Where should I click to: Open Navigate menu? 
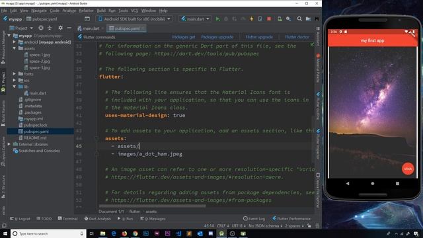coord(39,11)
